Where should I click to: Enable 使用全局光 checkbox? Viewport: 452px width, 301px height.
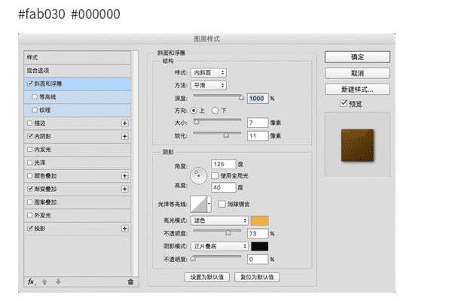coord(215,175)
